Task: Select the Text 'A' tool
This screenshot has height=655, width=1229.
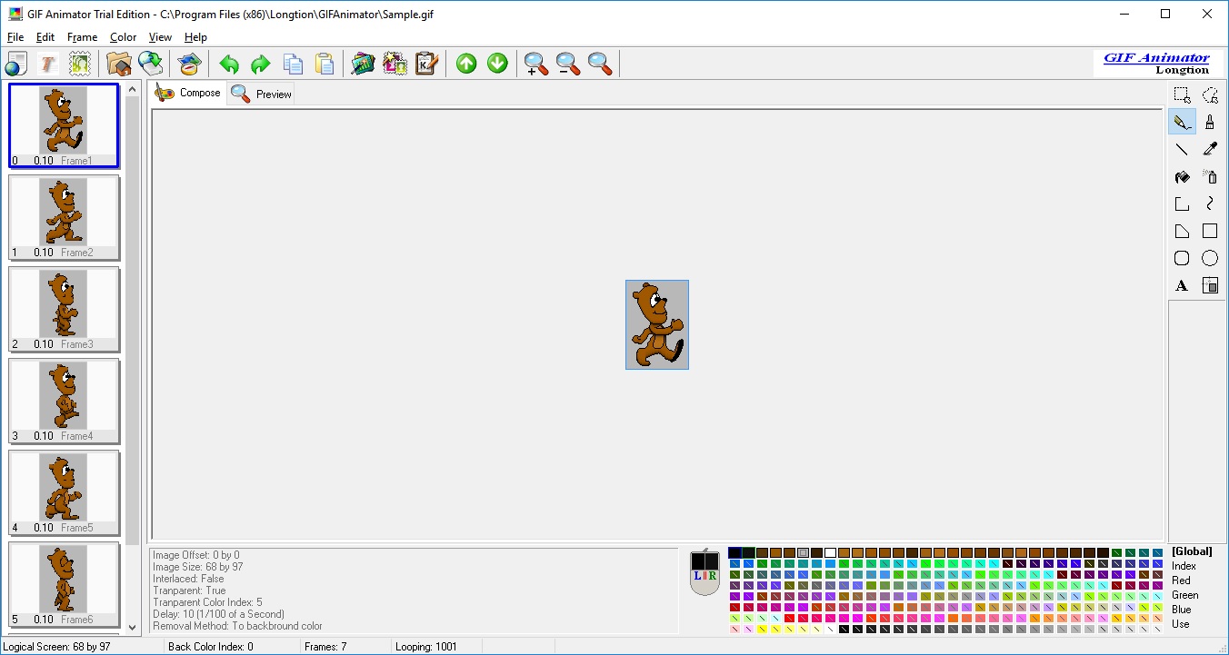Action: pos(1182,285)
